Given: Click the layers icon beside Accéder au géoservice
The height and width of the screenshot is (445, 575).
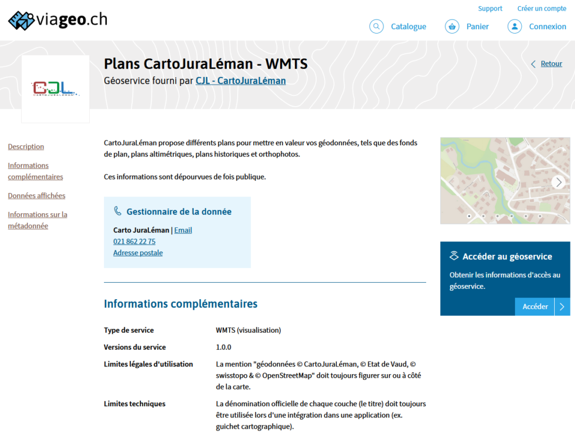Looking at the screenshot, I should pos(454,256).
